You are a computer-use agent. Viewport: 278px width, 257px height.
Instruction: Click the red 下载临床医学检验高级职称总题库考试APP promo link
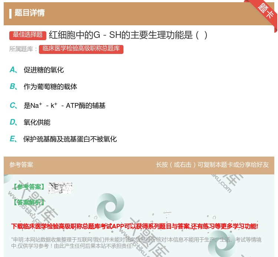click(135, 227)
